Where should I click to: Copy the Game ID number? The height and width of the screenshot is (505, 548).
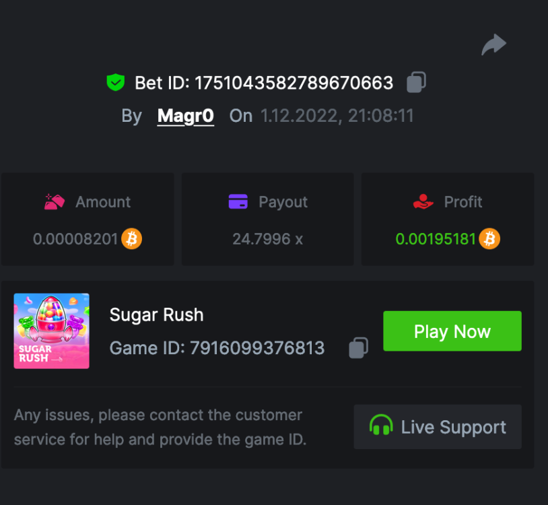click(358, 348)
